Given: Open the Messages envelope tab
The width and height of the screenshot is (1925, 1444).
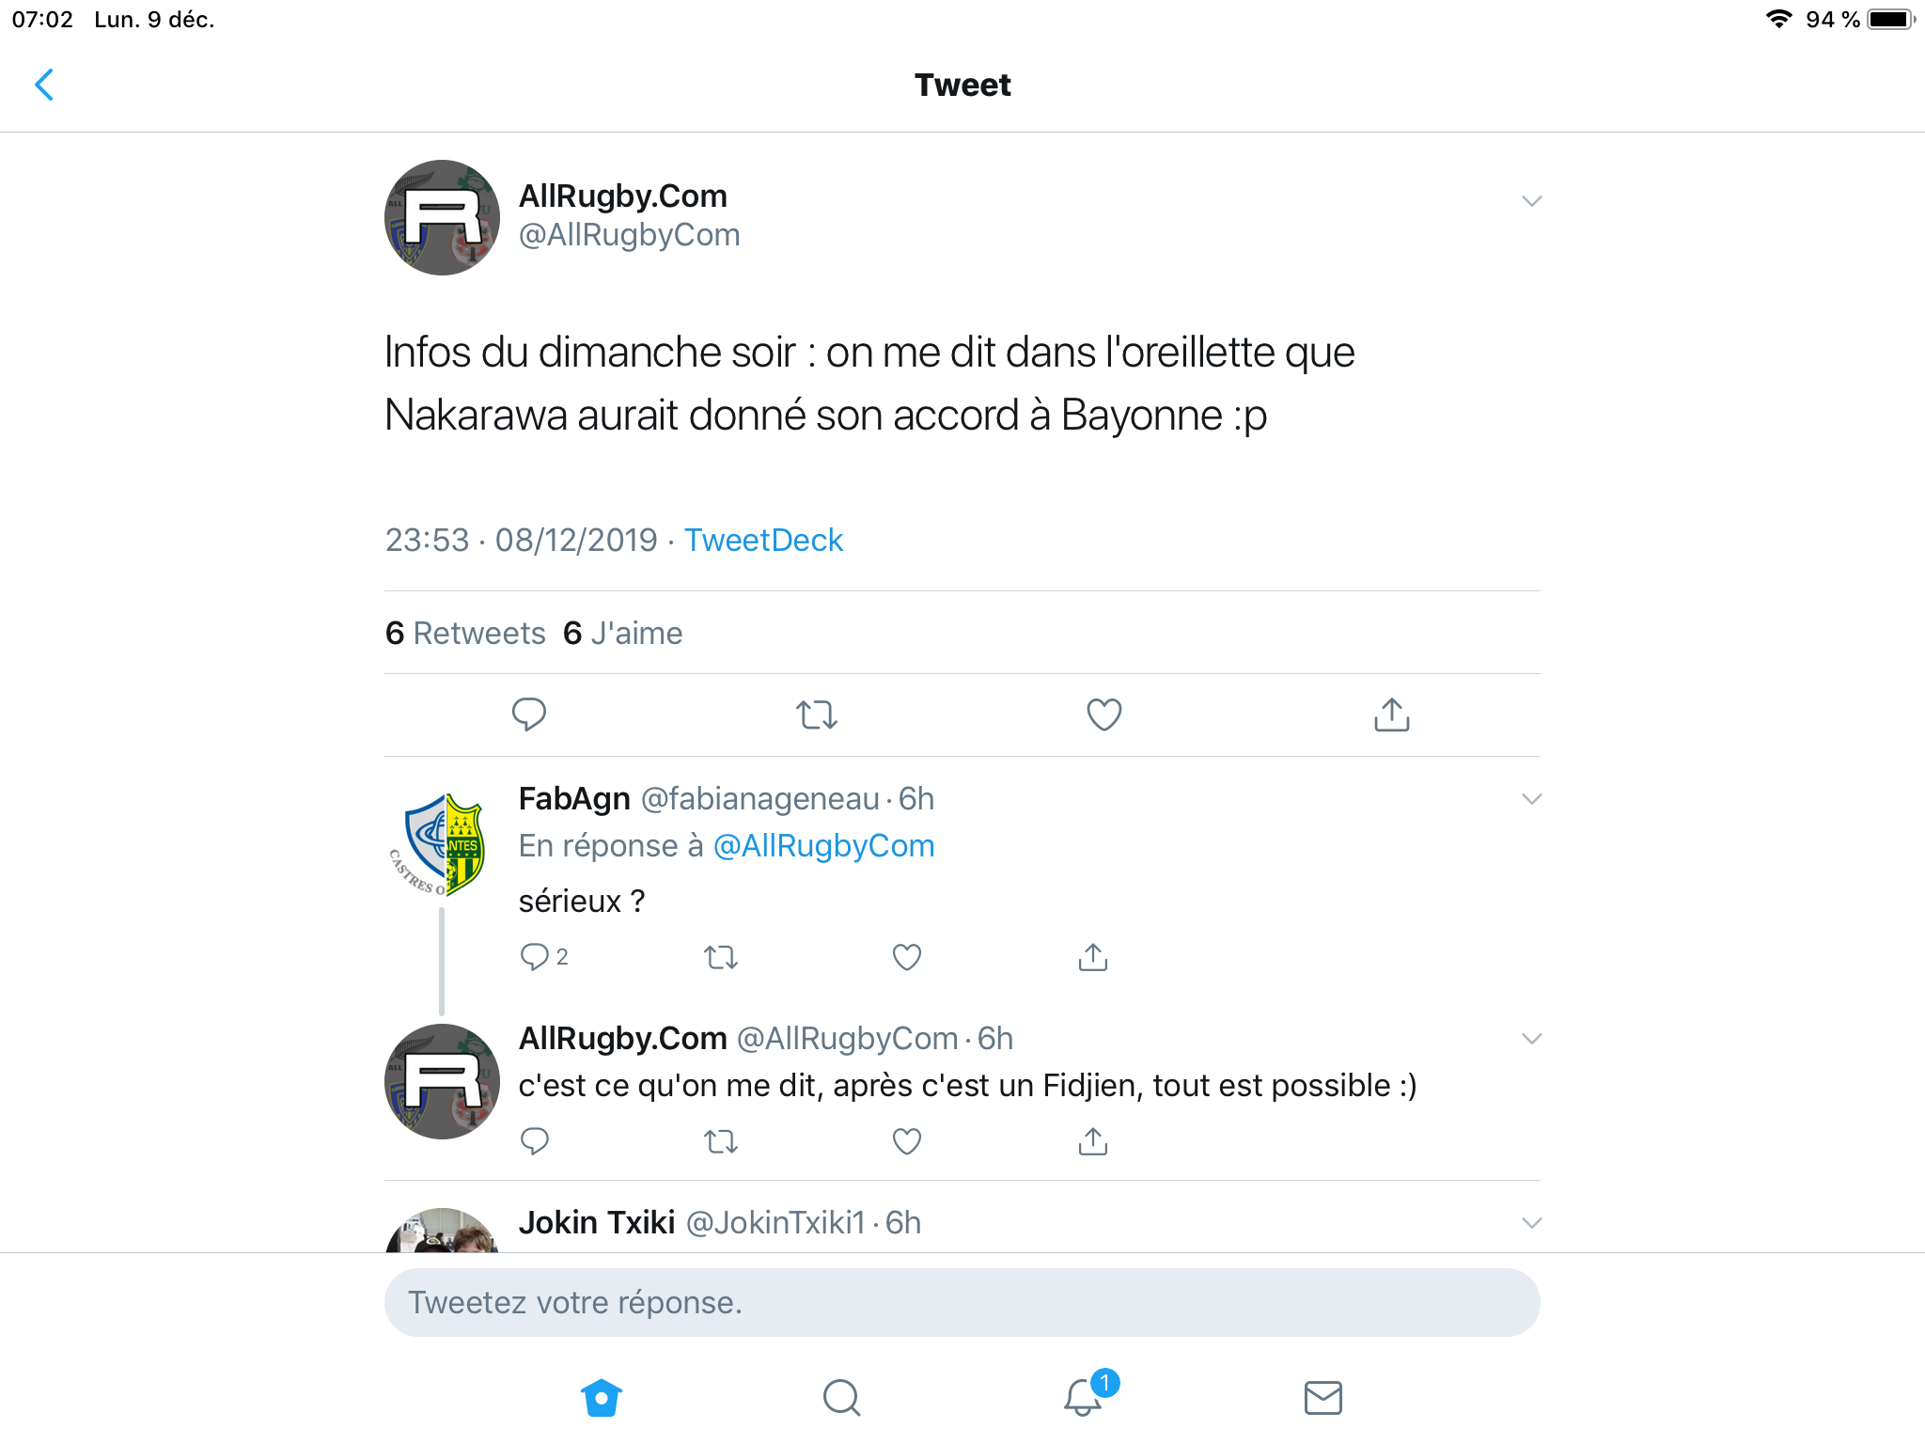Looking at the screenshot, I should coord(1323,1398).
